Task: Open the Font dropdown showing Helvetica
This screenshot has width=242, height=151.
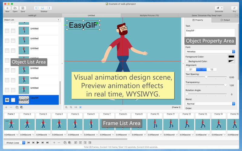Action: click(x=210, y=52)
